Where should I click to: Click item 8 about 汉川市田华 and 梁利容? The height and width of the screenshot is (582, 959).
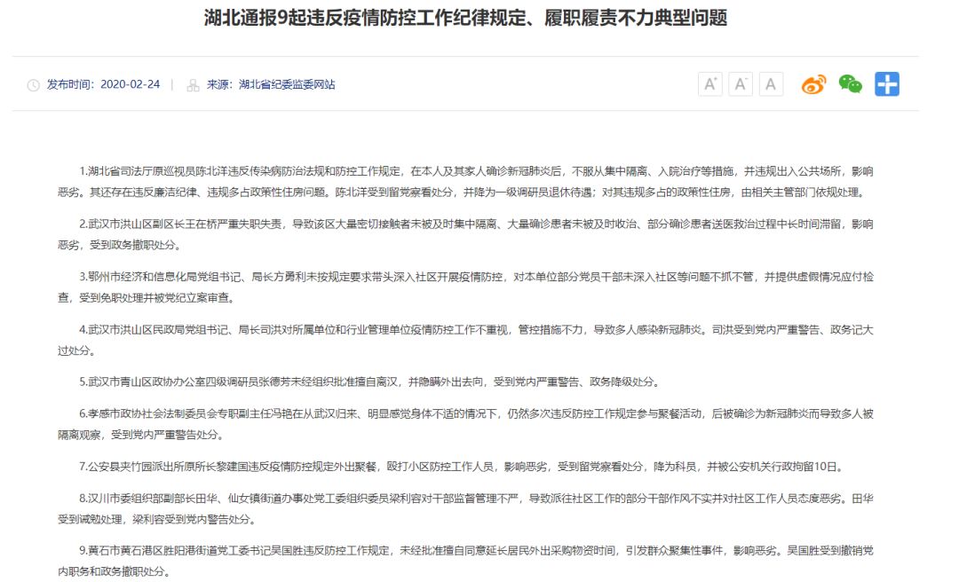point(465,508)
